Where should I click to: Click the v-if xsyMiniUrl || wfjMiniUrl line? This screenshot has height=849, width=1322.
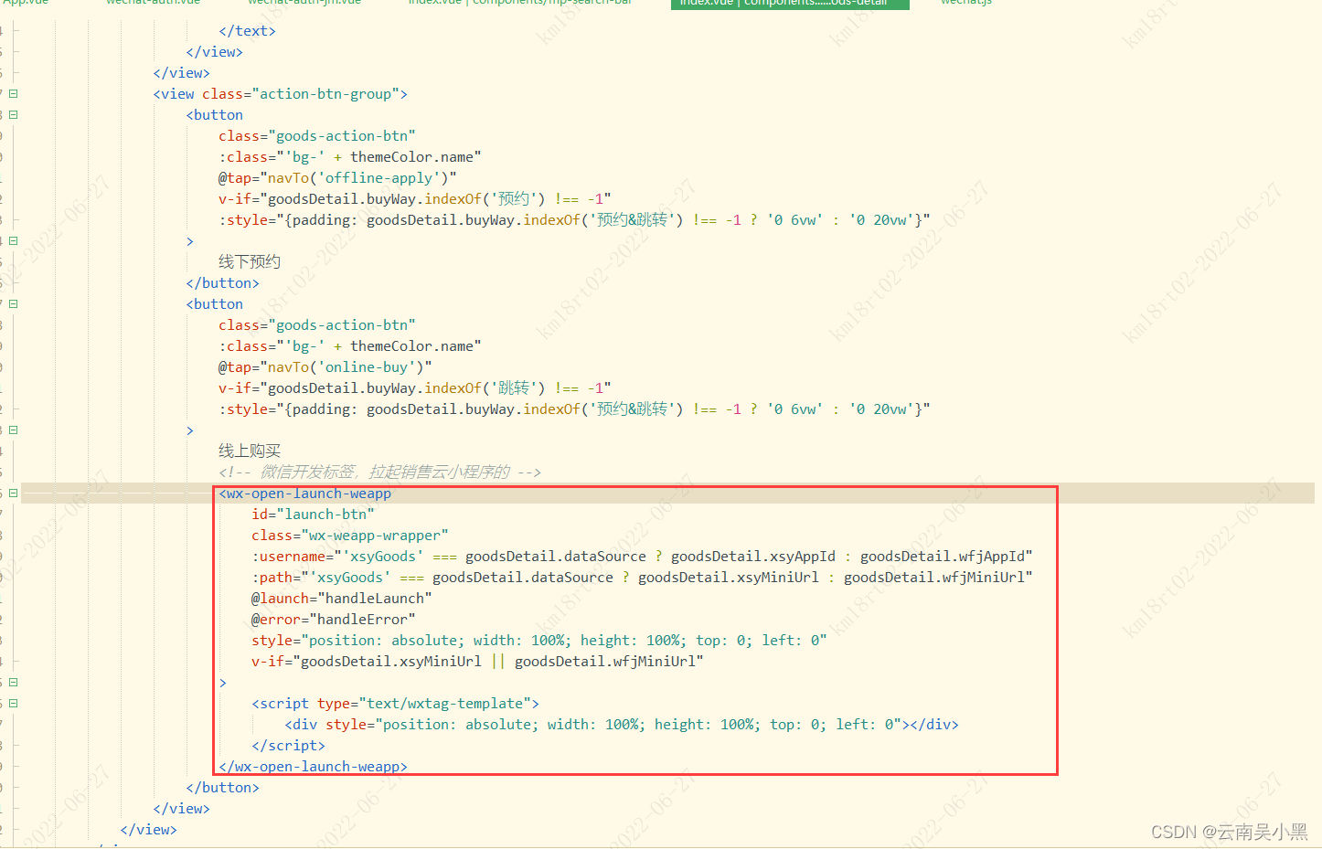click(477, 661)
